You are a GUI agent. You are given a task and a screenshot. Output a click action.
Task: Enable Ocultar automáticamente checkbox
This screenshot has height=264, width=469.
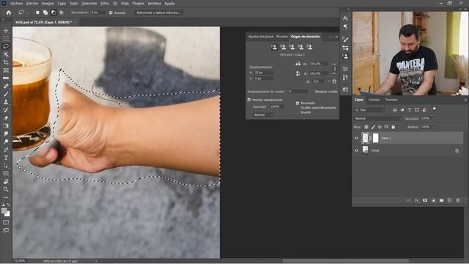pyautogui.click(x=298, y=108)
